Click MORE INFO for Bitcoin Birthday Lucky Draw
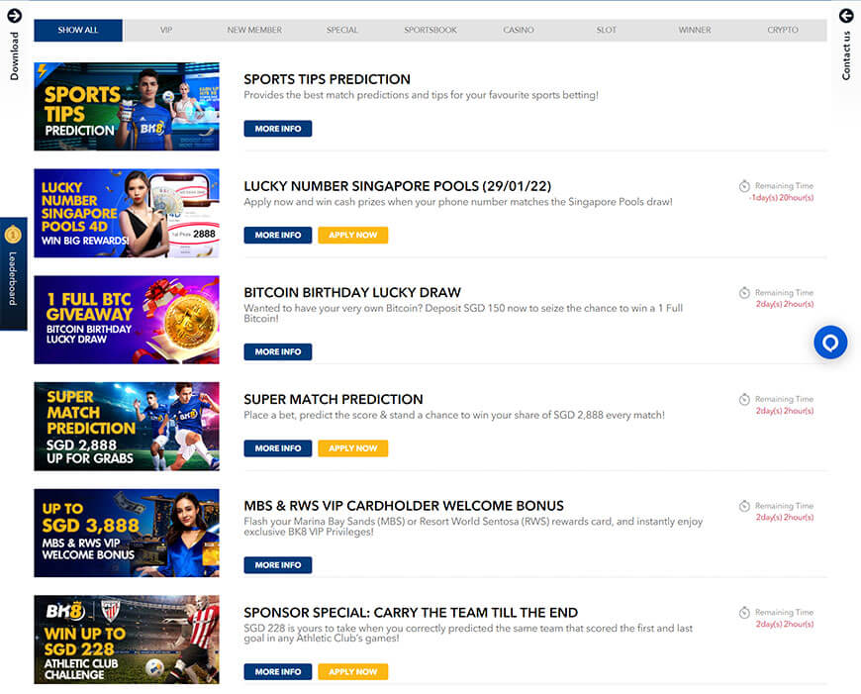861x694 pixels. tap(278, 351)
